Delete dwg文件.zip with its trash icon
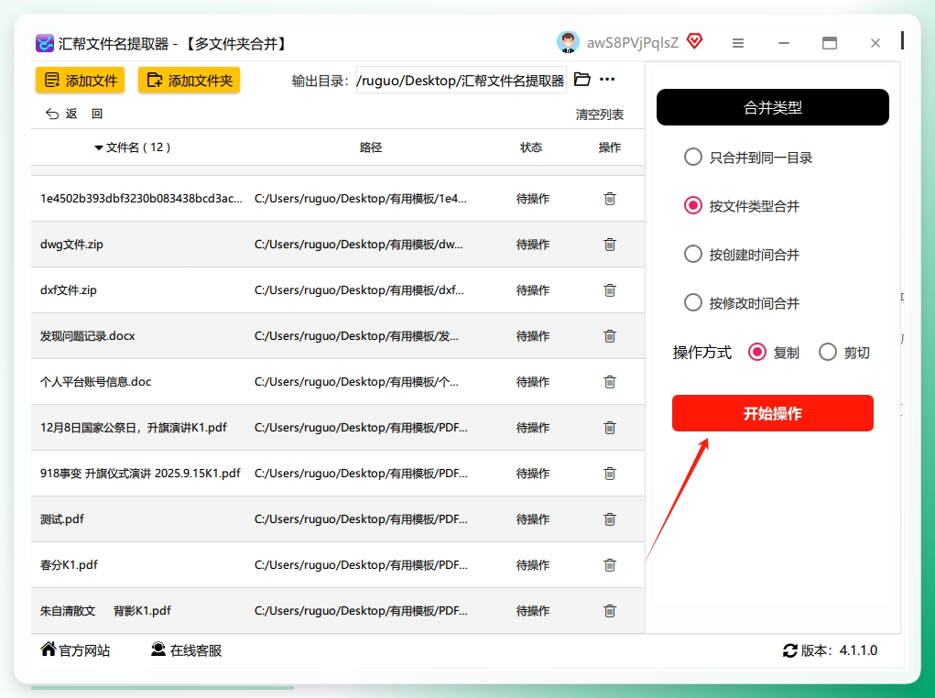The image size is (935, 698). [x=609, y=245]
